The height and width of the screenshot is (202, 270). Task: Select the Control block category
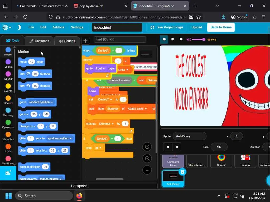pyautogui.click(x=8, y=100)
